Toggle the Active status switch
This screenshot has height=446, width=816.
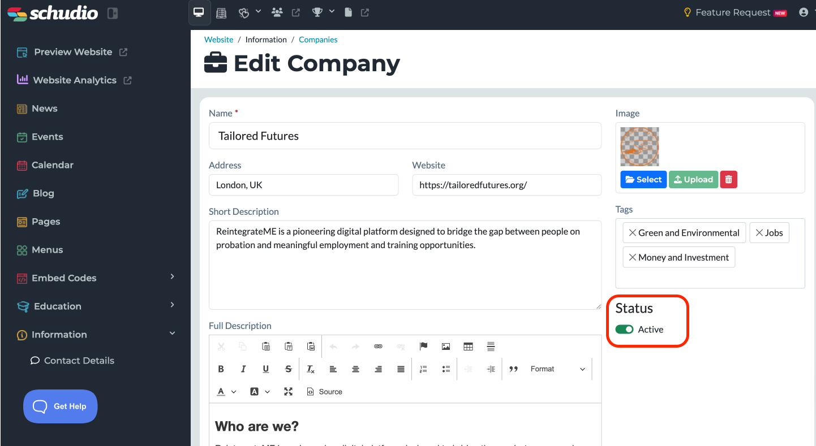click(625, 330)
